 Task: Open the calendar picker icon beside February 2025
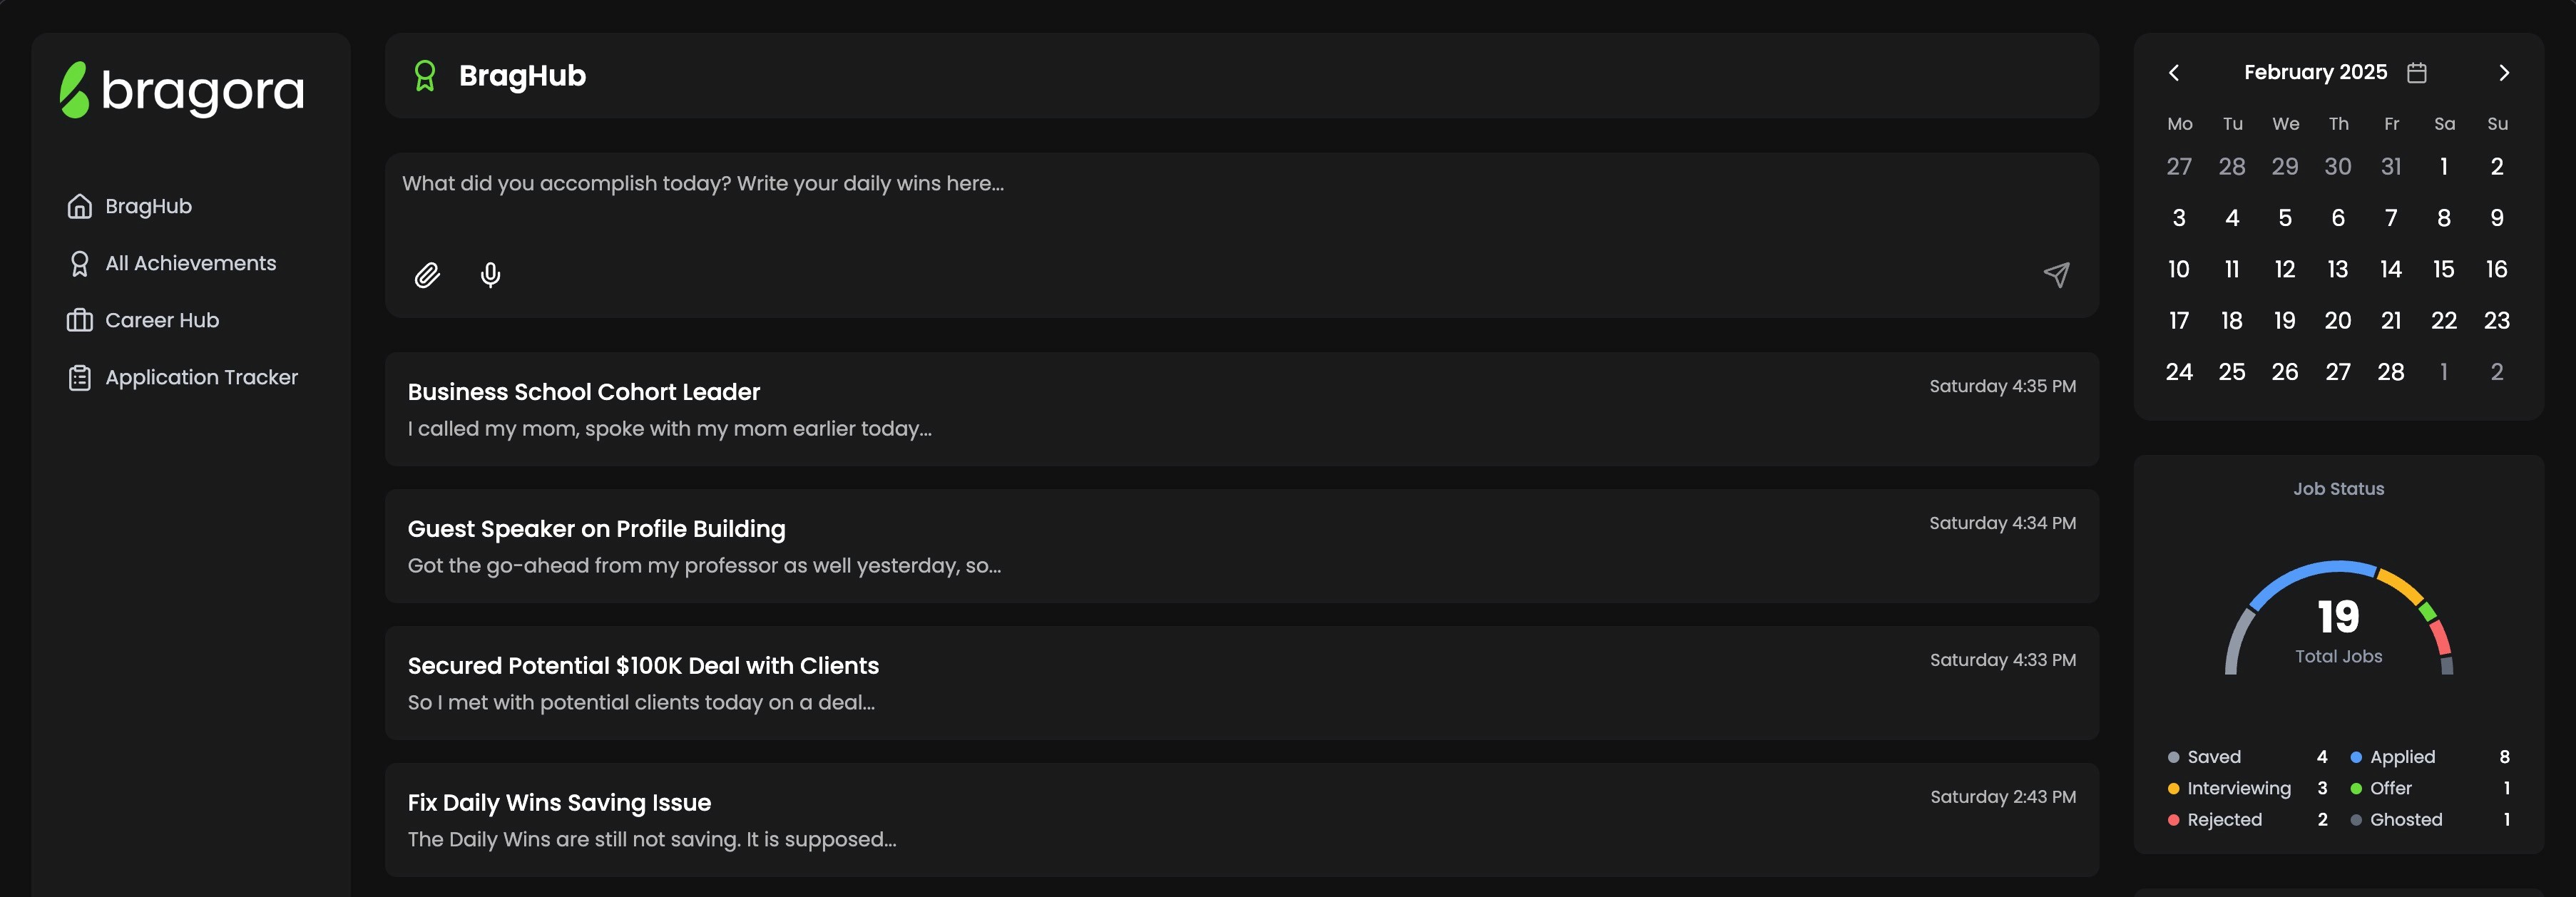tap(2417, 73)
